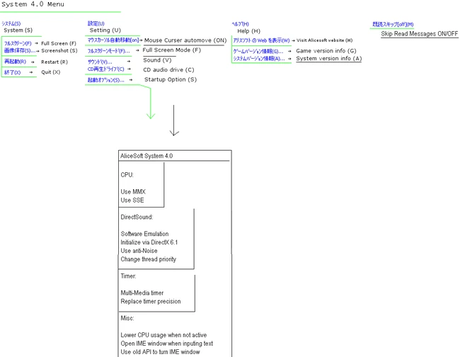Click the 'CD audio drive (C)' text

pos(168,70)
